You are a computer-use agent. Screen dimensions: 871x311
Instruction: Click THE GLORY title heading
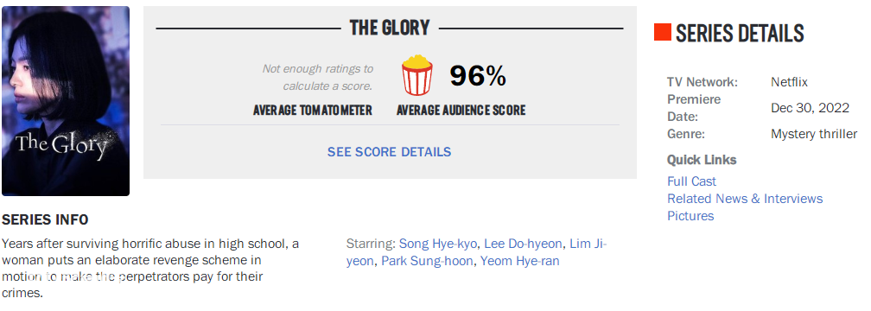(x=390, y=28)
